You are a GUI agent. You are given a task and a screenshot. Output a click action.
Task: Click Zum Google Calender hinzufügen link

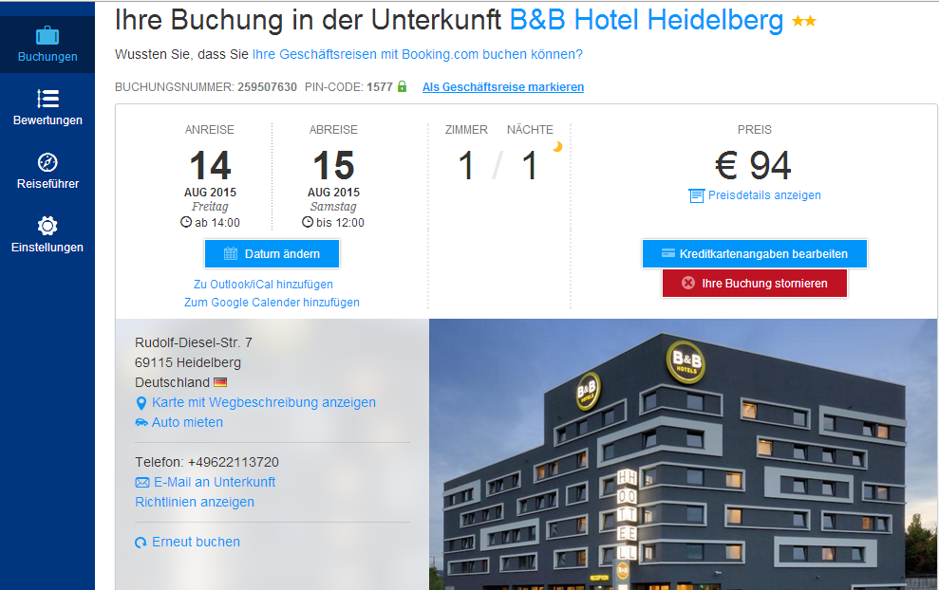tap(272, 303)
